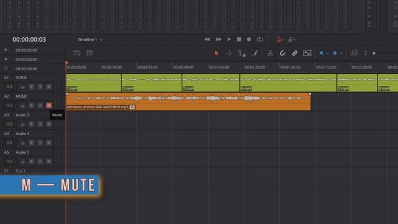Mute the Audio 3 track
The width and height of the screenshot is (398, 224).
(49, 124)
